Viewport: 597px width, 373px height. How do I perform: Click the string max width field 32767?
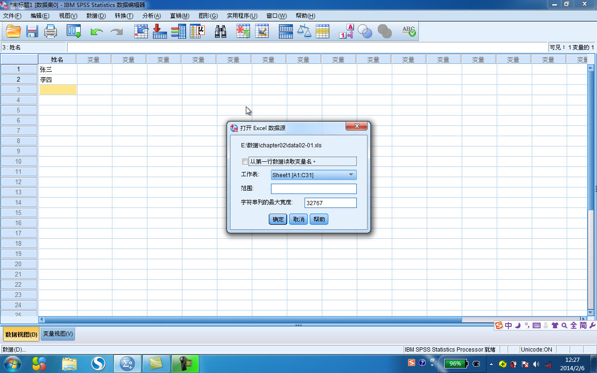tap(331, 203)
